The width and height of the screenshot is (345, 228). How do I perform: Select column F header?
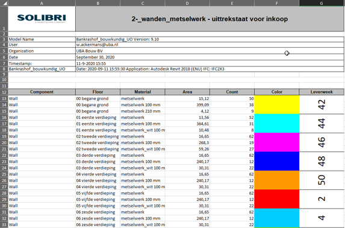(276, 3)
